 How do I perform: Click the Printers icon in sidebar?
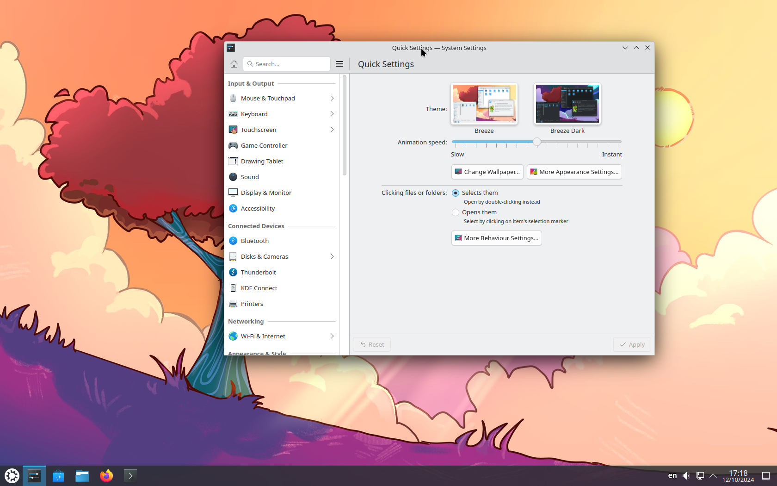tap(233, 304)
